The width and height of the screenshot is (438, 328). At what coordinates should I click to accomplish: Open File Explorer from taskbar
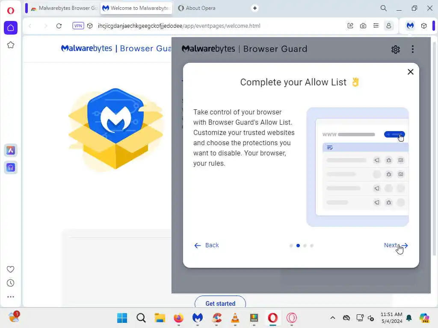160,318
